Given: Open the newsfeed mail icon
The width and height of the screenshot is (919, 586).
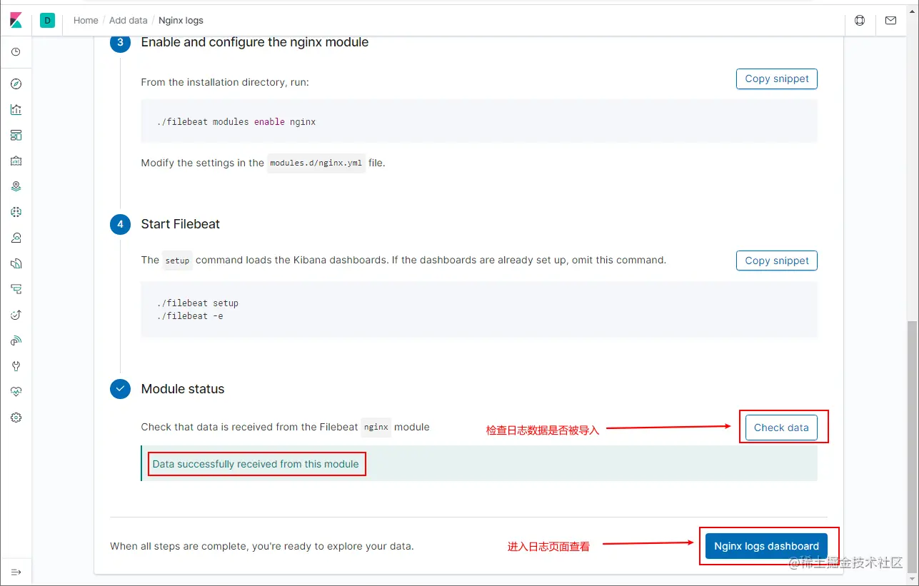Looking at the screenshot, I should point(890,21).
